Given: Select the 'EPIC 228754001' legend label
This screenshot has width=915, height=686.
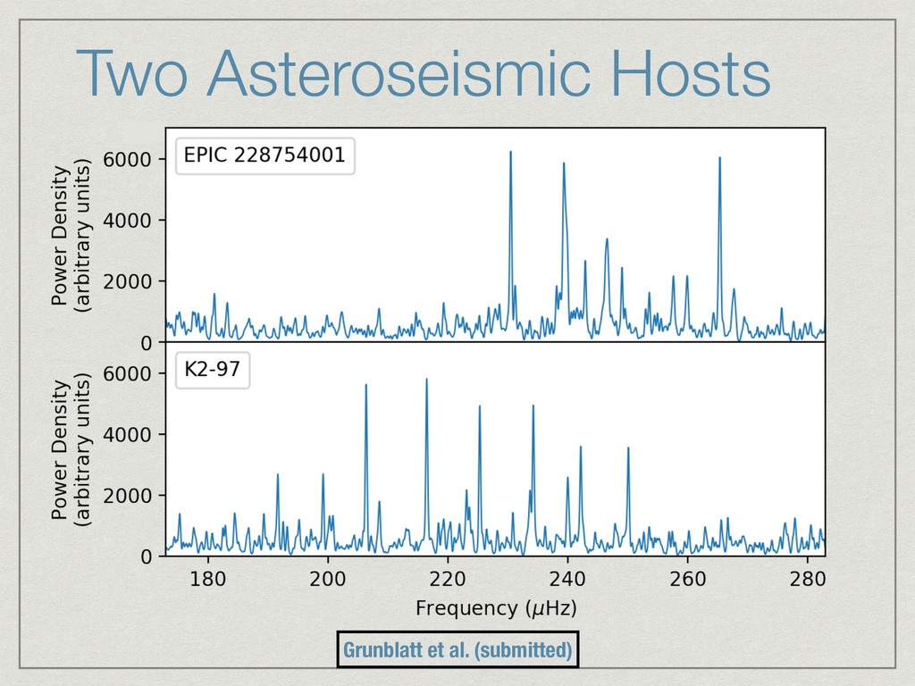Looking at the screenshot, I should click(264, 155).
